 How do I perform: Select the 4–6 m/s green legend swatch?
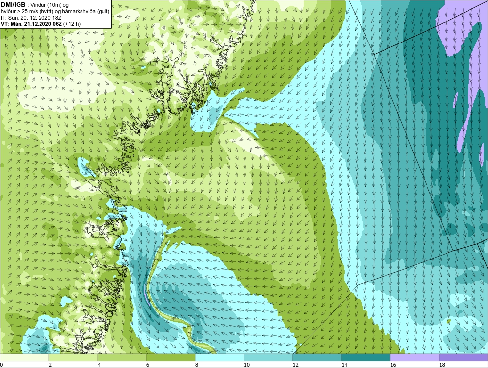[x=122, y=357]
